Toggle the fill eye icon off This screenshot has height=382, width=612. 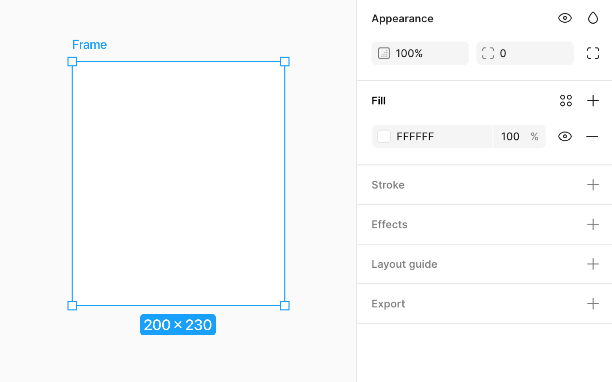565,137
